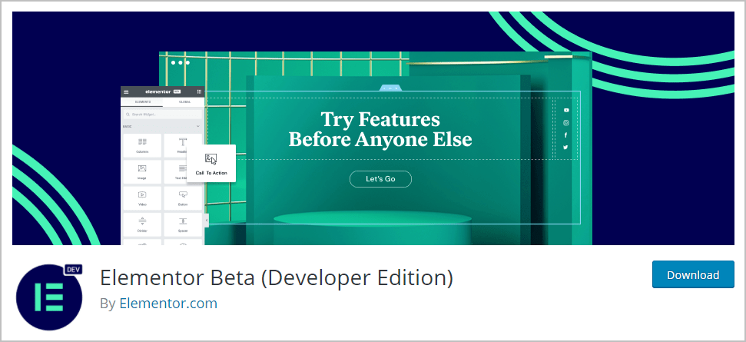Image resolution: width=746 pixels, height=342 pixels.
Task: Select the Columns widget
Action: (142, 145)
